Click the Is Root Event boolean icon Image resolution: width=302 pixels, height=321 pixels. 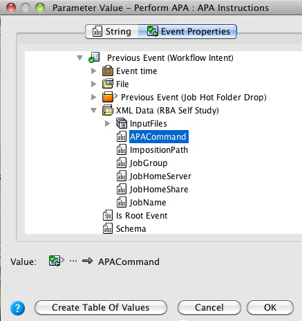tap(108, 215)
